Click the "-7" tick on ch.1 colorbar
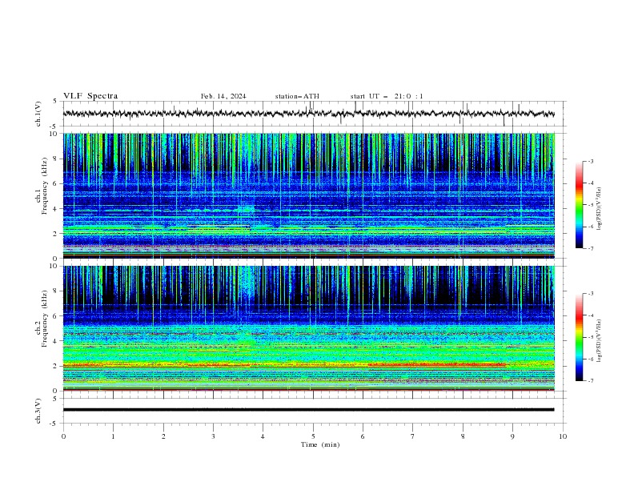634x490 pixels. [x=590, y=248]
